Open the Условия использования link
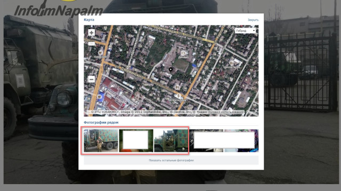The image size is (341, 191). click(x=226, y=112)
